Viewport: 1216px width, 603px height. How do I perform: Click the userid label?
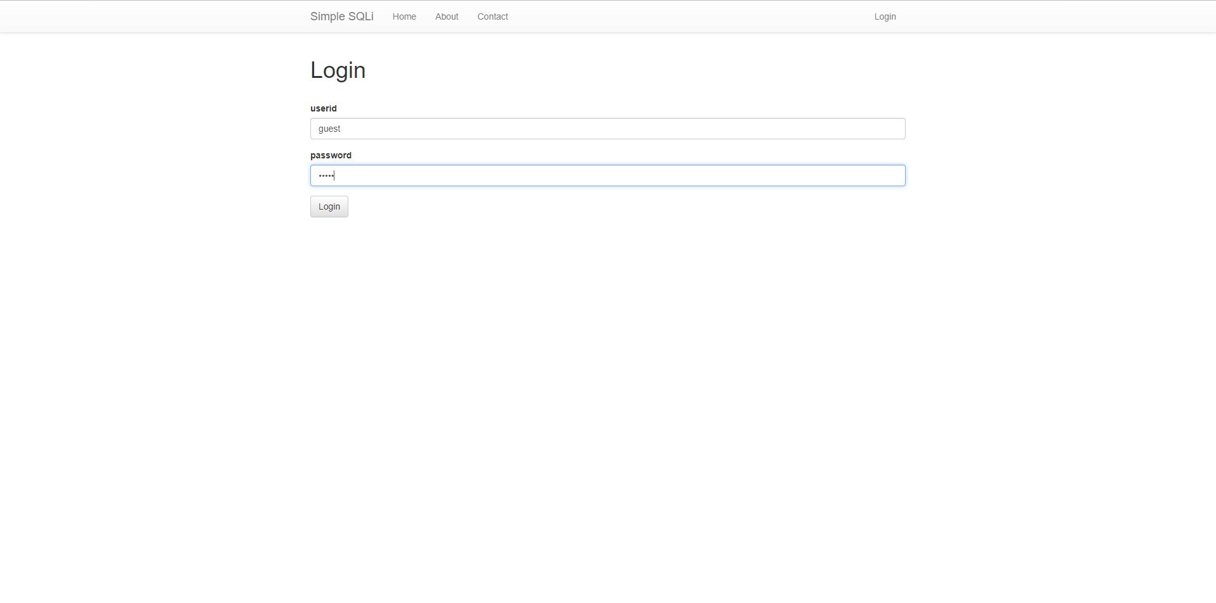coord(324,108)
